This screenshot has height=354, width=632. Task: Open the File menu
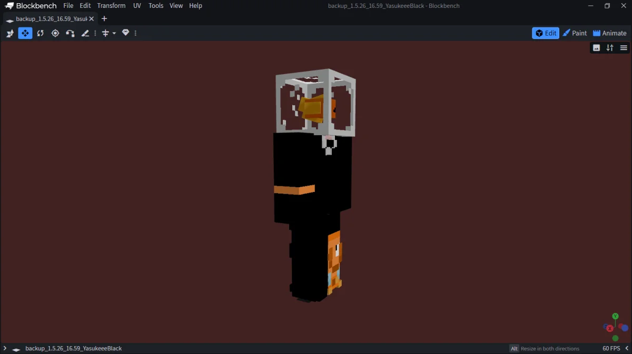[x=68, y=6]
